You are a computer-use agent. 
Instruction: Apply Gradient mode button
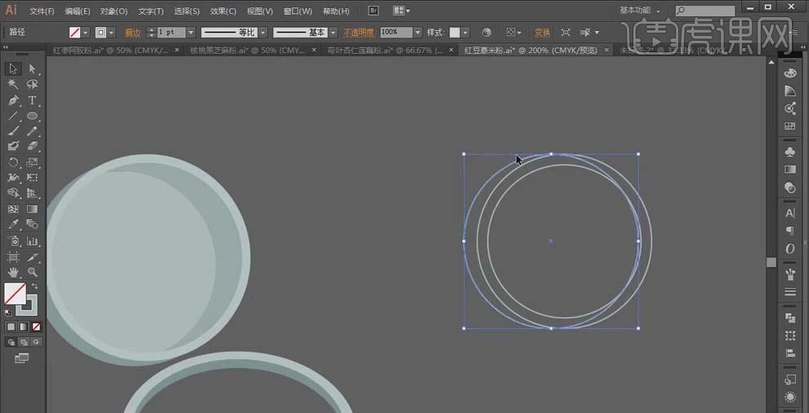click(23, 326)
